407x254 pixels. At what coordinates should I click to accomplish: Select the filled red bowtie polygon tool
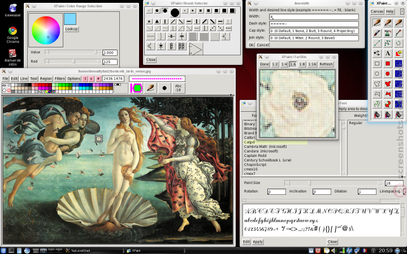point(388,94)
